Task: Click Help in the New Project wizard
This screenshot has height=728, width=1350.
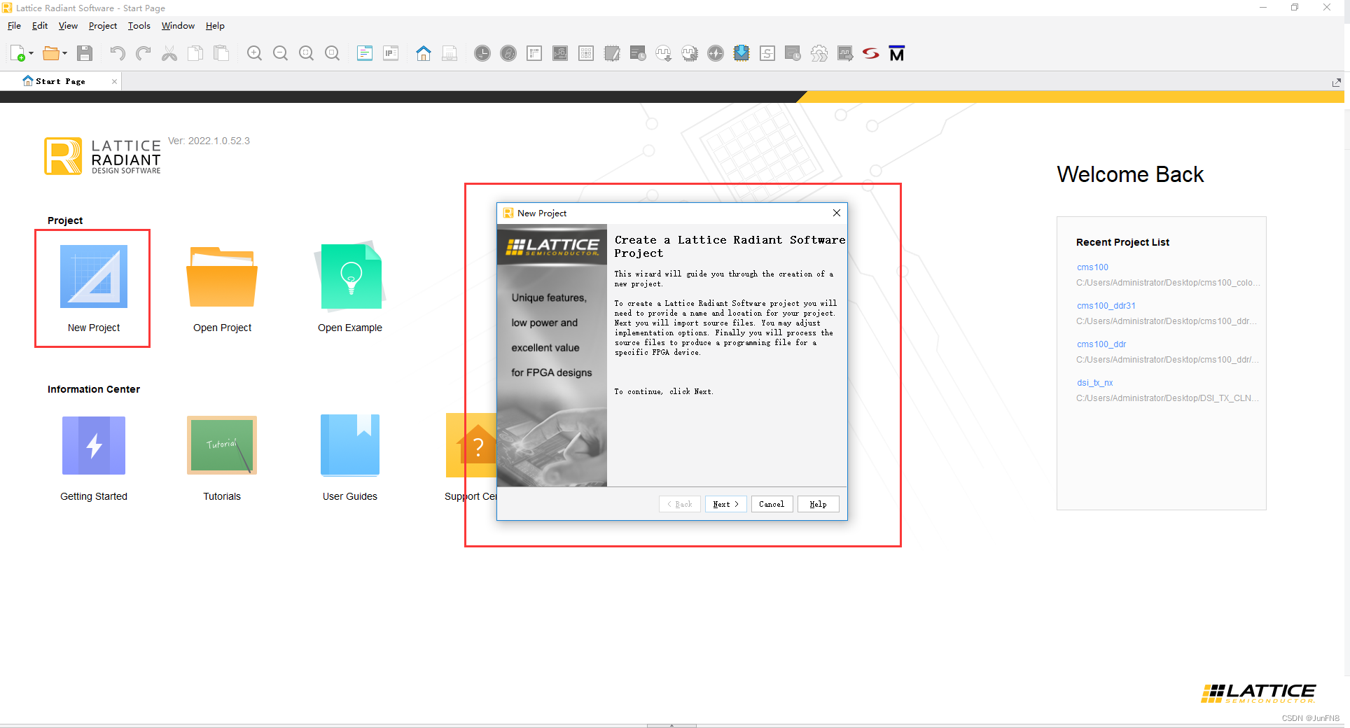Action: coord(818,504)
